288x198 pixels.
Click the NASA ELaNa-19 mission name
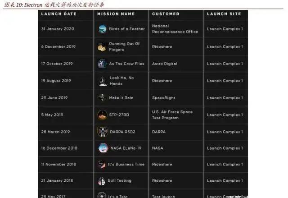coord(126,148)
